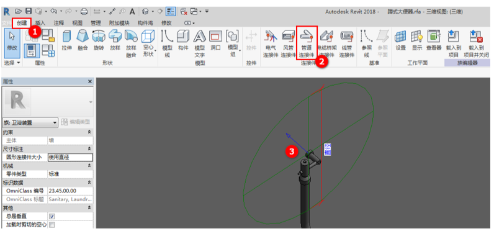494x236 pixels.
Task: Print using the printer icon
Action: click(84, 12)
